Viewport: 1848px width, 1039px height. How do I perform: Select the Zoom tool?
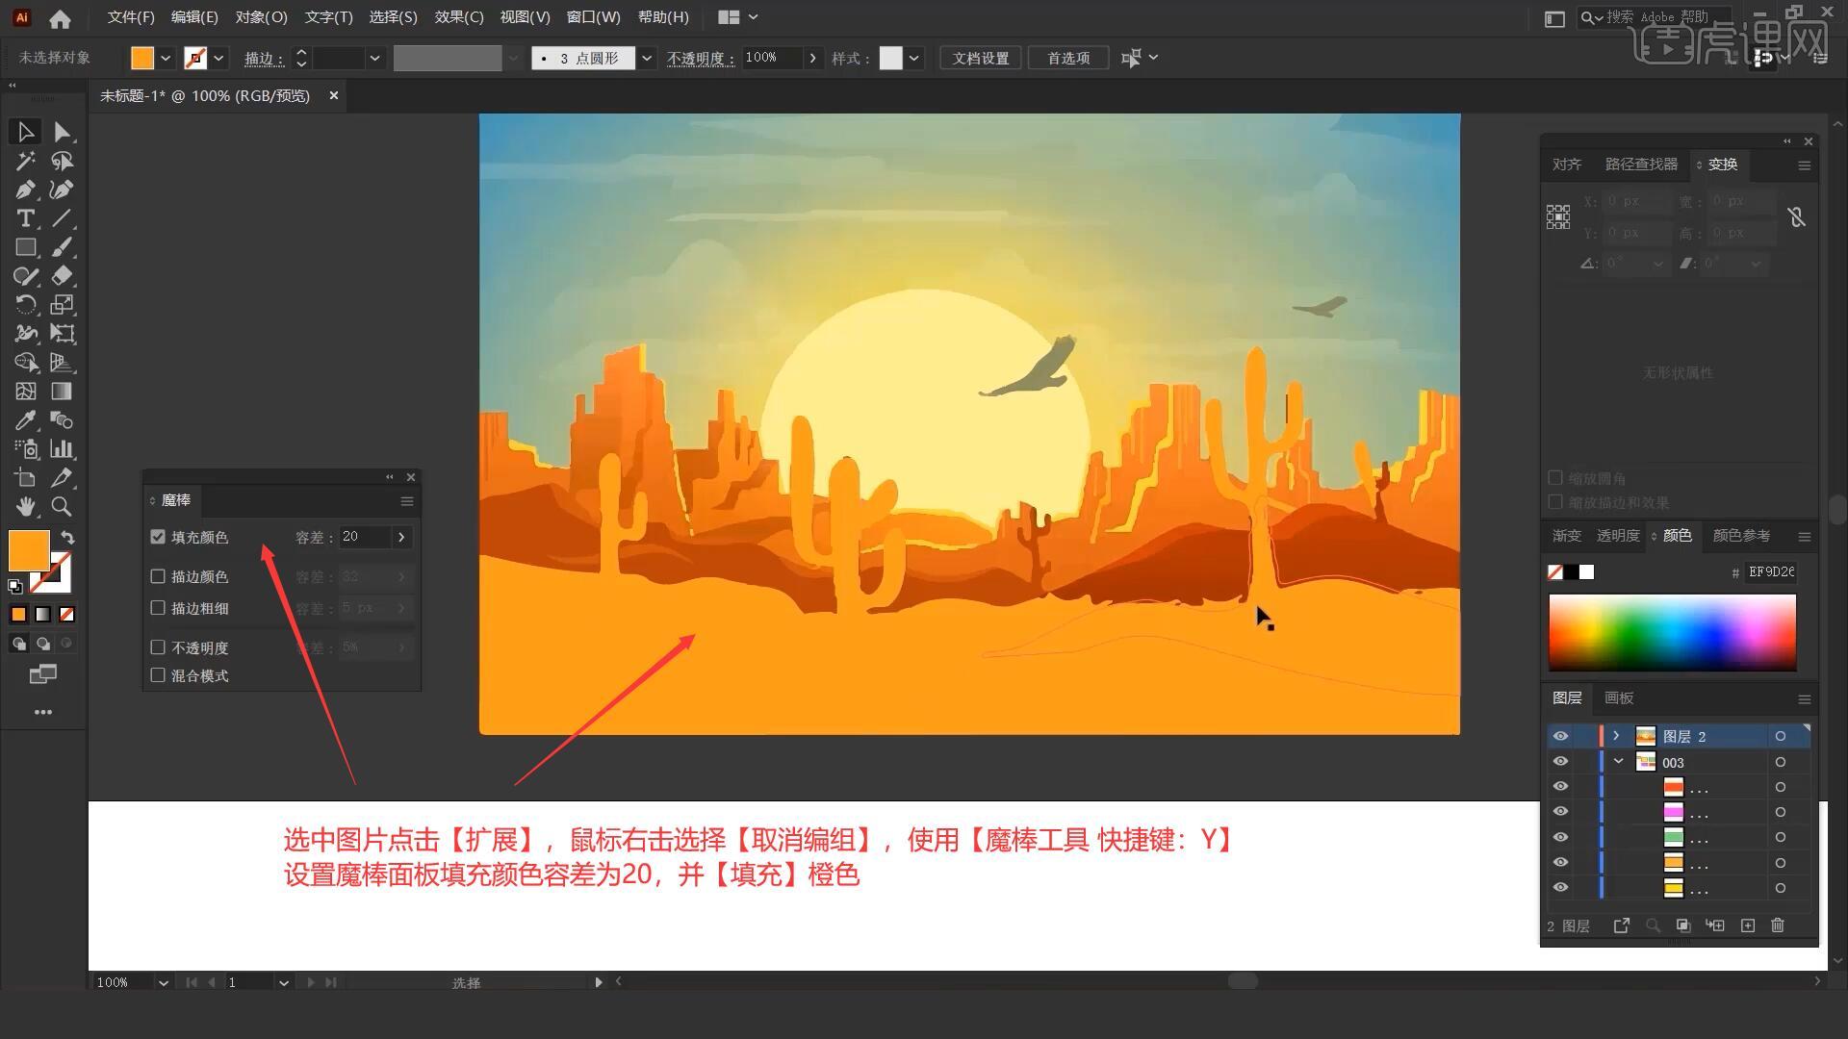(61, 505)
